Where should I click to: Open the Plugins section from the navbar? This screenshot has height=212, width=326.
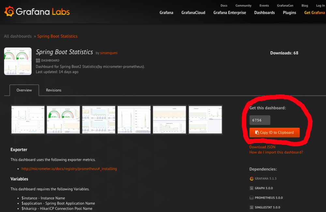tap(289, 12)
